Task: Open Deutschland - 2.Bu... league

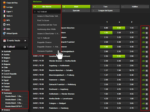Action: pyautogui.click(x=14, y=99)
